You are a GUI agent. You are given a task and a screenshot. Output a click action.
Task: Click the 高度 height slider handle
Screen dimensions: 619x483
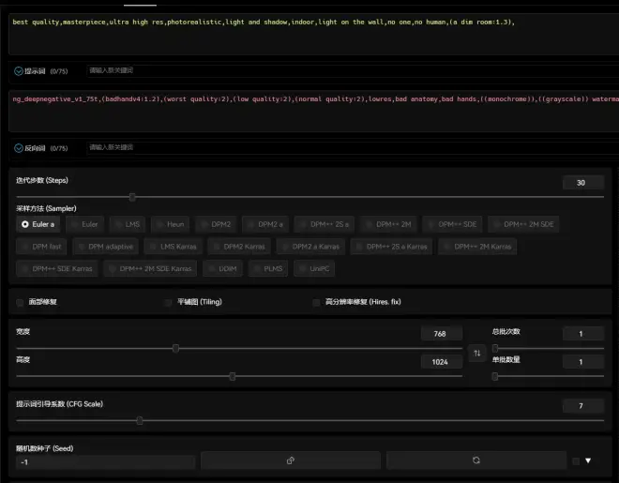233,376
